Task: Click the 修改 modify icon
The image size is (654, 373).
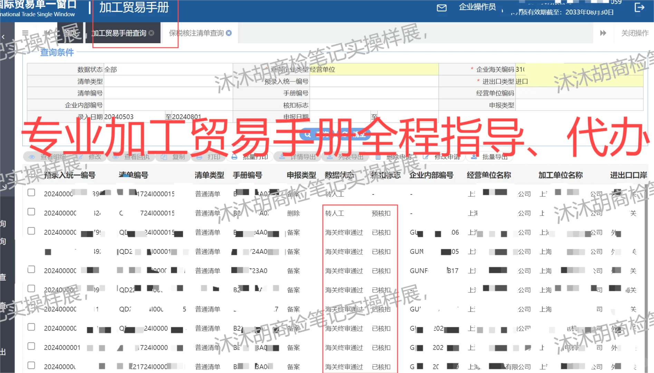Action: click(80, 156)
